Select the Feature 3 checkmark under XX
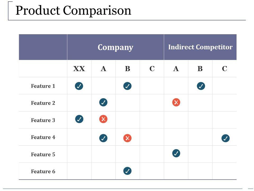Screen dimensions: 254x191 click(79, 119)
